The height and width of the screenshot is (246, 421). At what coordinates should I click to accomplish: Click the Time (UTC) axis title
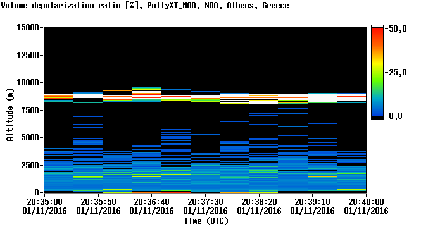pyautogui.click(x=206, y=221)
